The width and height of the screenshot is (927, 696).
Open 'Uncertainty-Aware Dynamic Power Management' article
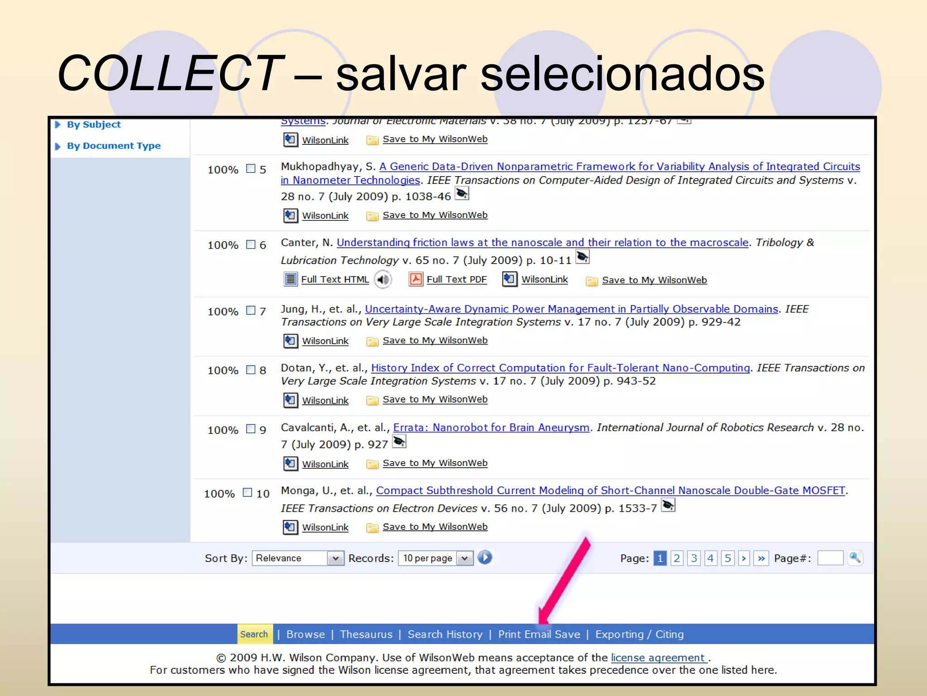click(x=571, y=309)
